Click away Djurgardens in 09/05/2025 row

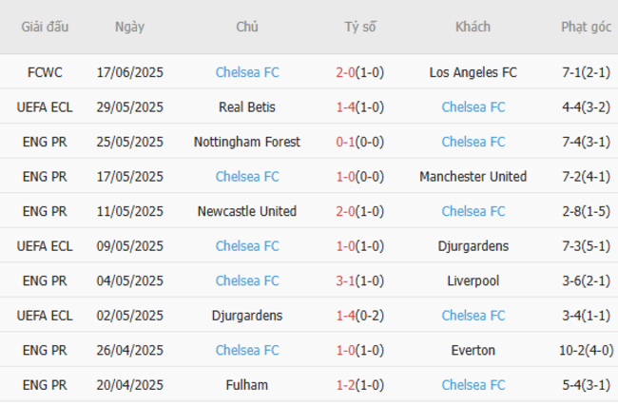(473, 246)
